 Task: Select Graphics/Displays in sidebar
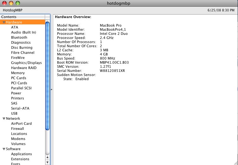[x=26, y=63]
